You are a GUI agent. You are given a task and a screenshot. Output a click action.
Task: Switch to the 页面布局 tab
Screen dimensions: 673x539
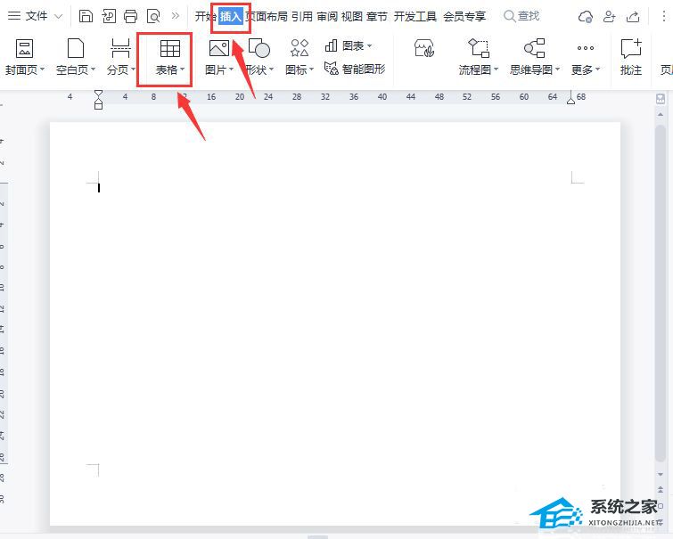pos(267,16)
